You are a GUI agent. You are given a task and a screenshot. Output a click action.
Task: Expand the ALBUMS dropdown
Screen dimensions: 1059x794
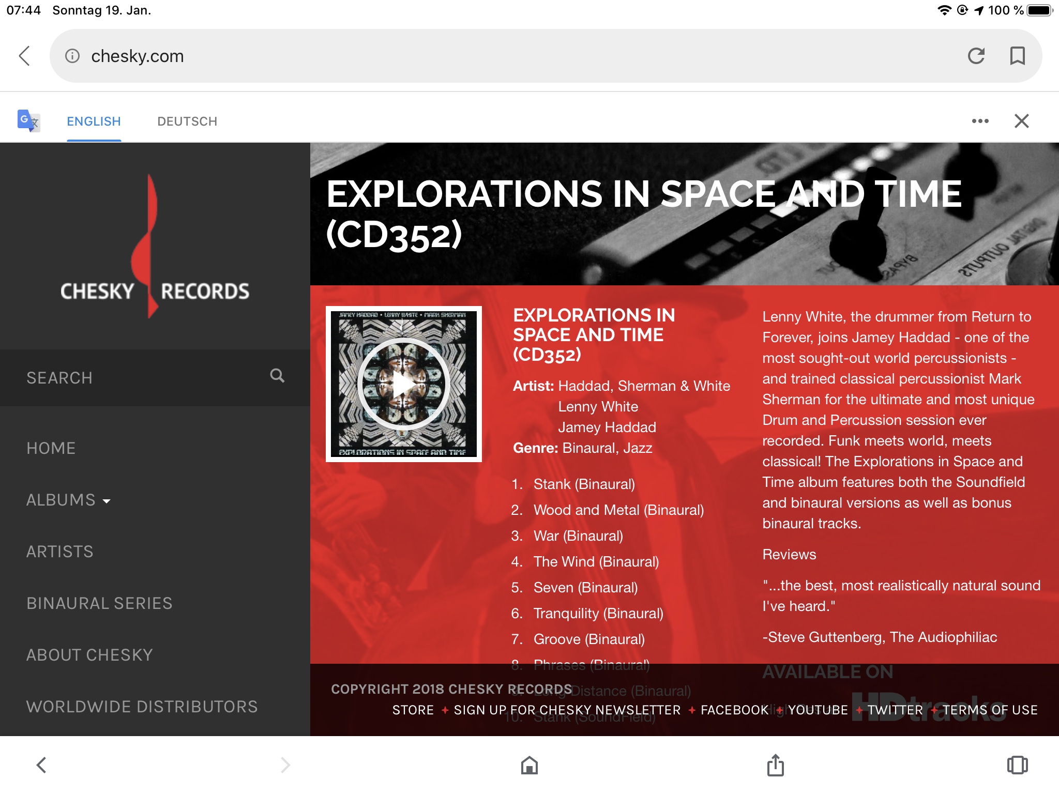[x=68, y=500]
